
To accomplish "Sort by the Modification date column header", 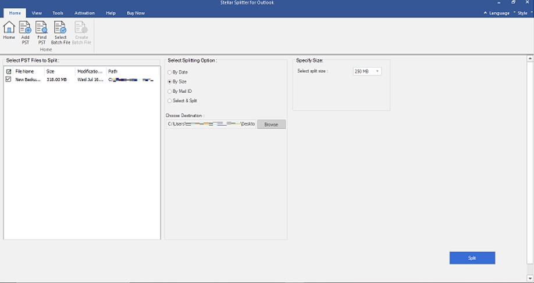I will 91,71.
